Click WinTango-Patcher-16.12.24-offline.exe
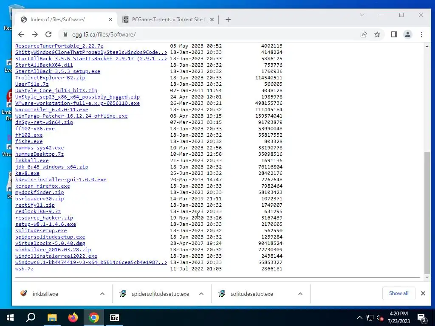The height and width of the screenshot is (326, 435). coord(71,116)
